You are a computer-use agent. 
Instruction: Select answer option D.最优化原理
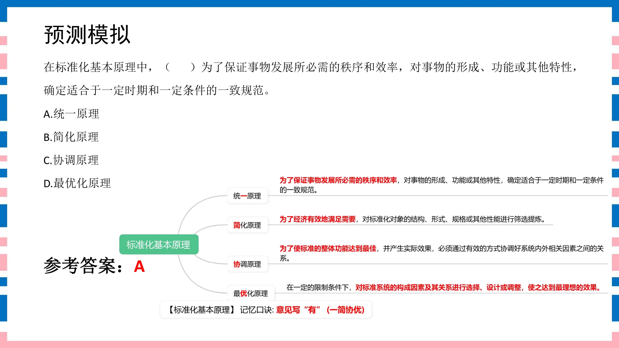[x=77, y=183]
